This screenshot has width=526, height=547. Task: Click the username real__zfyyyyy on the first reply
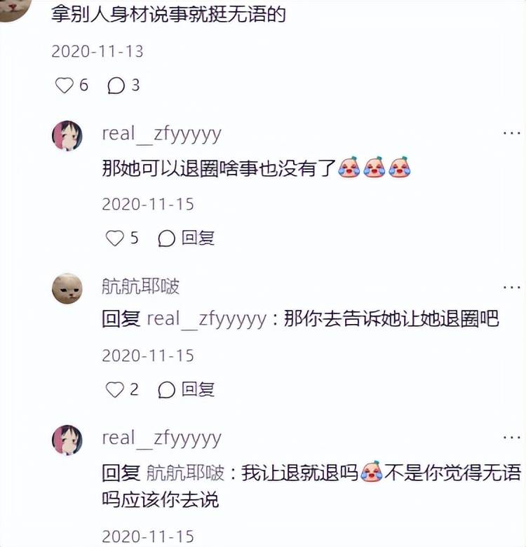click(x=161, y=135)
